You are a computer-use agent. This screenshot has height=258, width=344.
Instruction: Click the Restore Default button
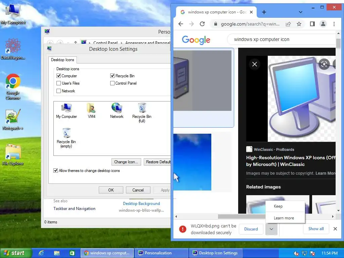coord(157,162)
